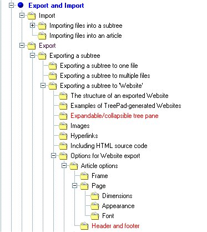Open Examples of TreePad-generated Websites

[x=126, y=106]
